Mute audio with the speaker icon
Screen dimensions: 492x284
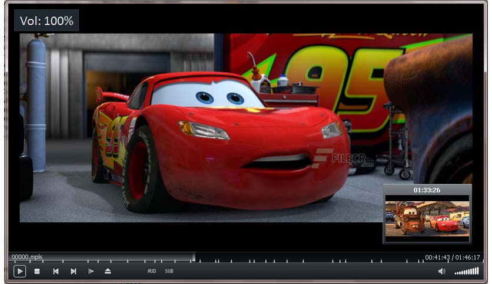pyautogui.click(x=441, y=271)
